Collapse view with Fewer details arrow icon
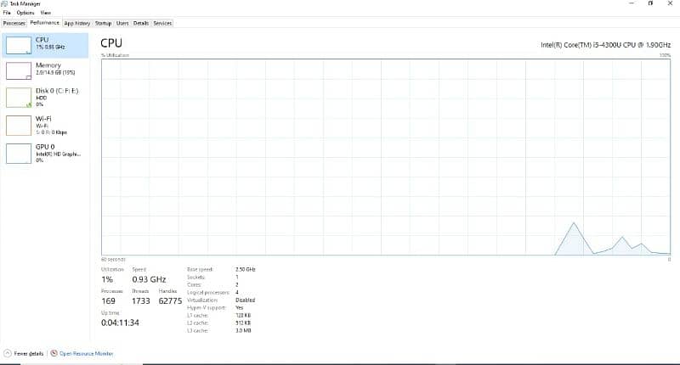The image size is (680, 365). tap(7, 353)
